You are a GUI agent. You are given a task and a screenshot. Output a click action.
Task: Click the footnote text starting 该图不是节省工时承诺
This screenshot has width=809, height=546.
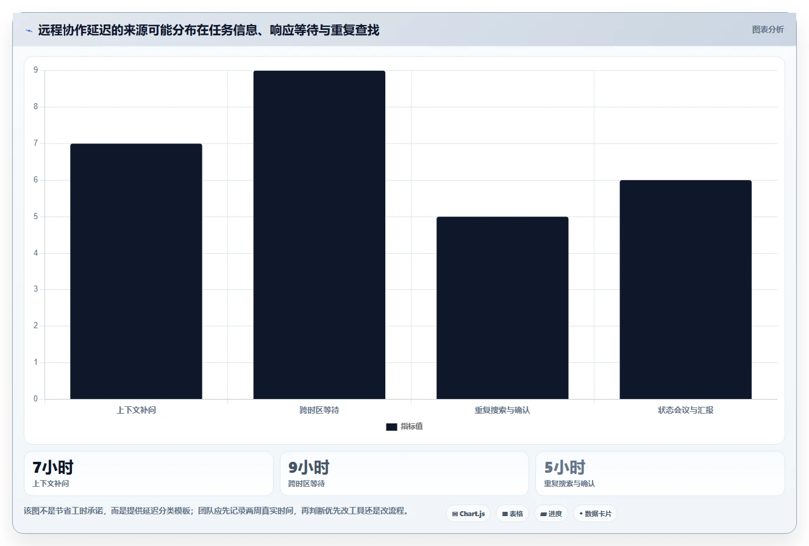216,511
